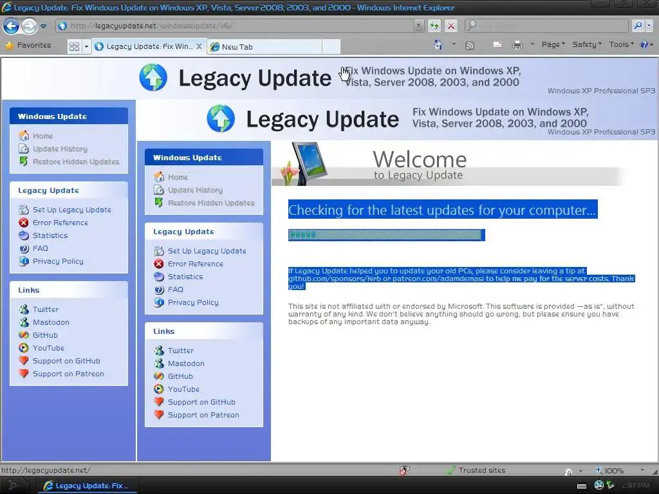Click the highlighted 'Checking for the latest updates' heading

(x=443, y=210)
